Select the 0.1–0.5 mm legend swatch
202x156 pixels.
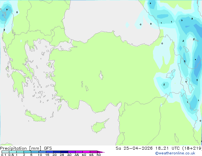click(5, 152)
